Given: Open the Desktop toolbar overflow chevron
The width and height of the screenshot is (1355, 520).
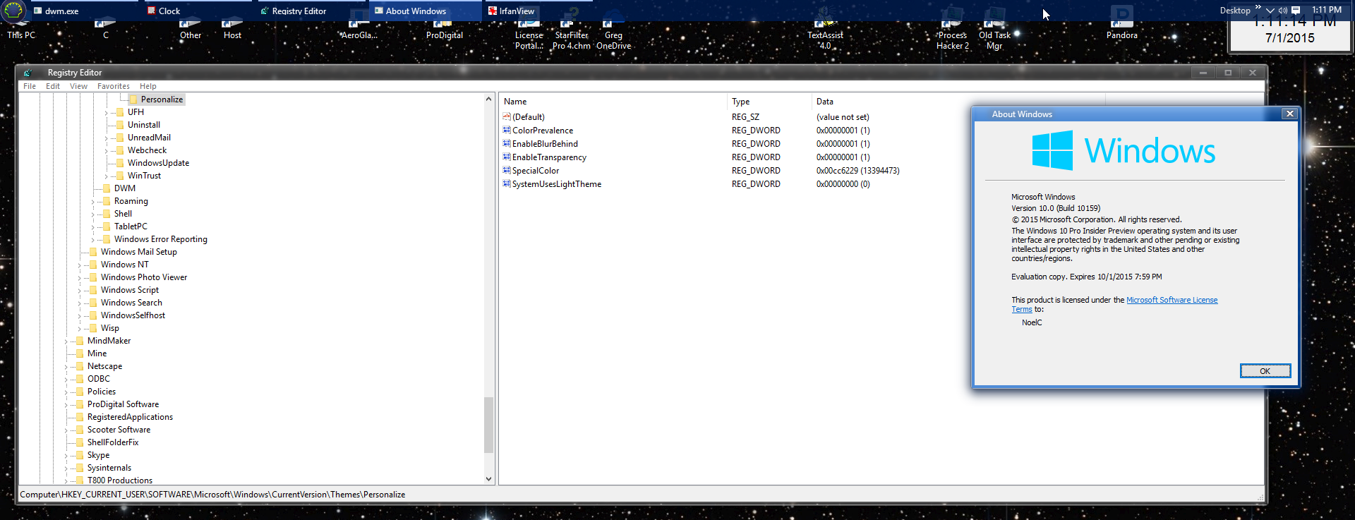Looking at the screenshot, I should tap(1258, 7).
